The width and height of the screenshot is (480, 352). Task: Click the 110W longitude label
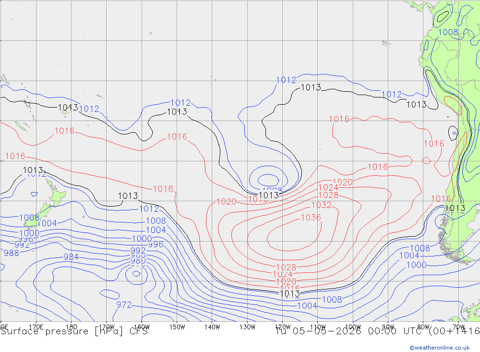pyautogui.click(x=318, y=327)
